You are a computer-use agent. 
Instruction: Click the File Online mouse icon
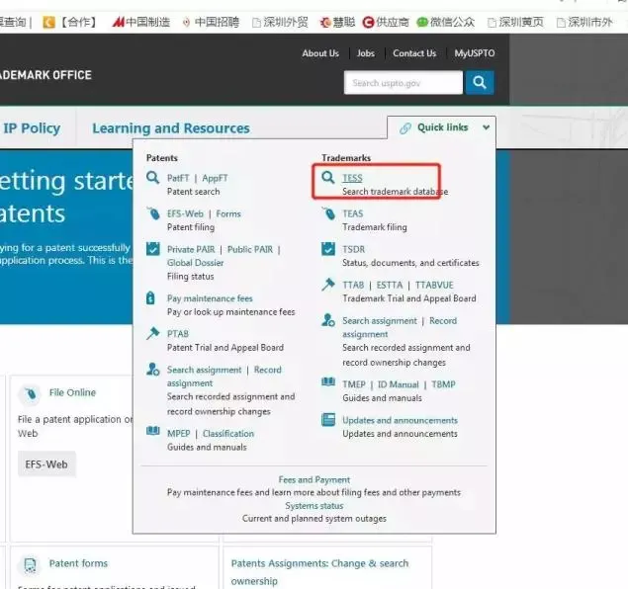pyautogui.click(x=31, y=394)
